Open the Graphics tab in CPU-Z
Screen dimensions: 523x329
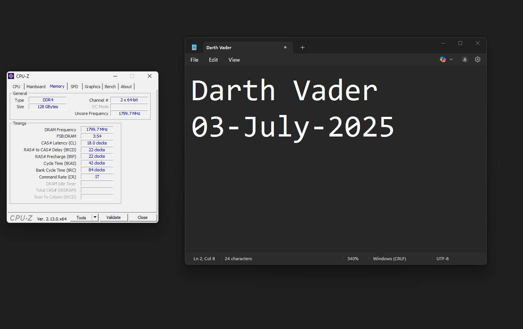(93, 87)
